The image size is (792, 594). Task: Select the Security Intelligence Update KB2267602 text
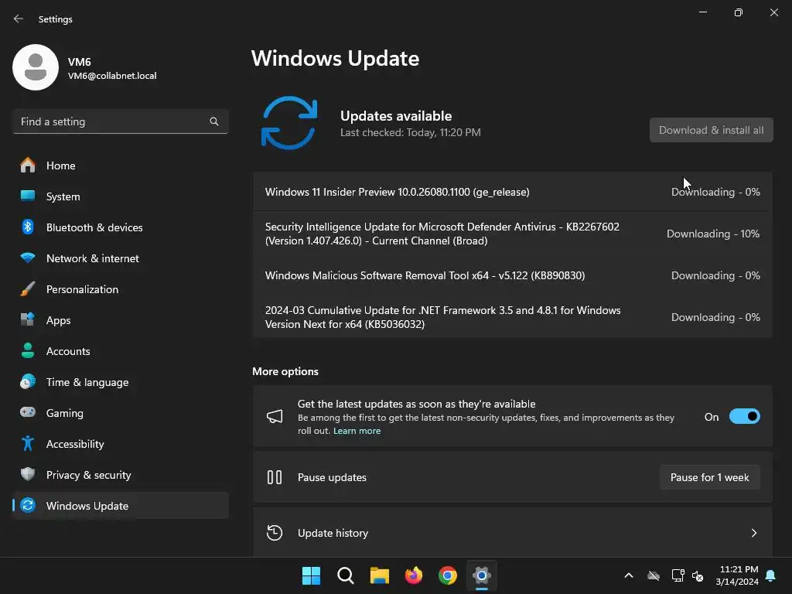[442, 234]
